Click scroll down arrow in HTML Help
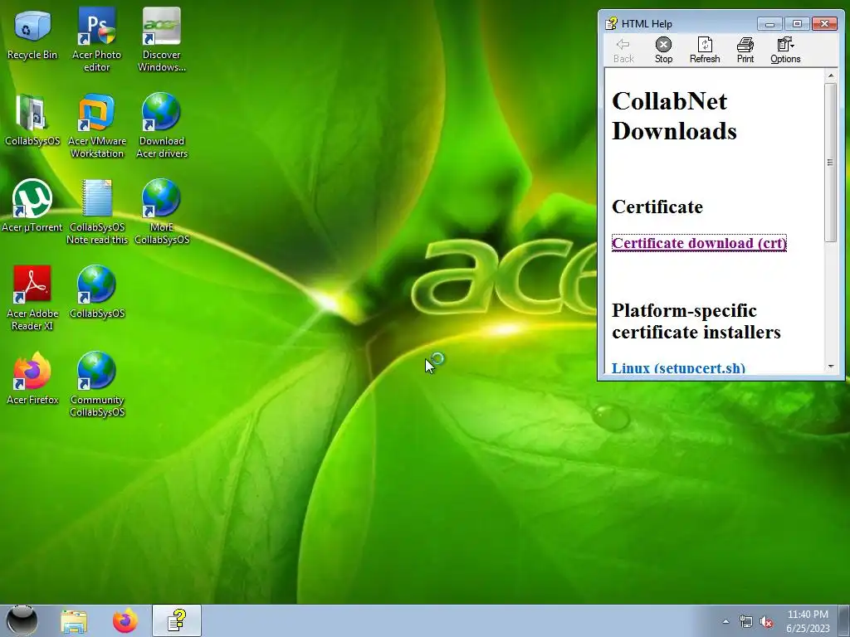 tap(831, 367)
